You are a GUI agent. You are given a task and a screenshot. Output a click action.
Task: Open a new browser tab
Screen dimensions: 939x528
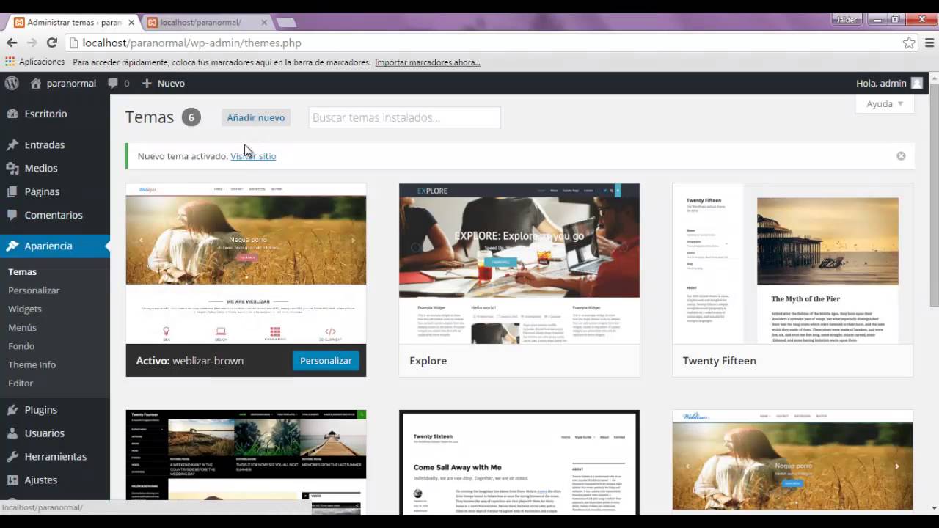[286, 23]
